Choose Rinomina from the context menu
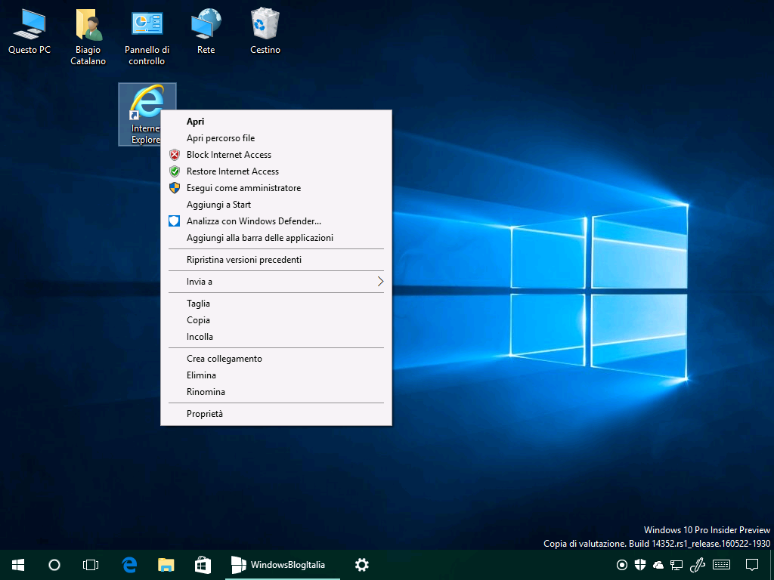This screenshot has height=580, width=774. point(277,392)
